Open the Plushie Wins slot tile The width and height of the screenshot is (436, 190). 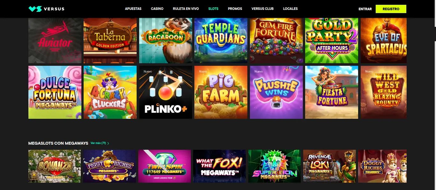pyautogui.click(x=276, y=92)
